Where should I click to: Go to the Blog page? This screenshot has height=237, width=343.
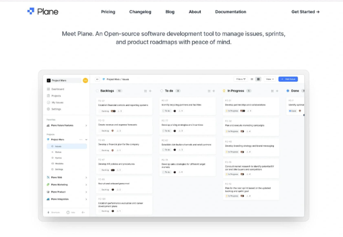tap(170, 12)
